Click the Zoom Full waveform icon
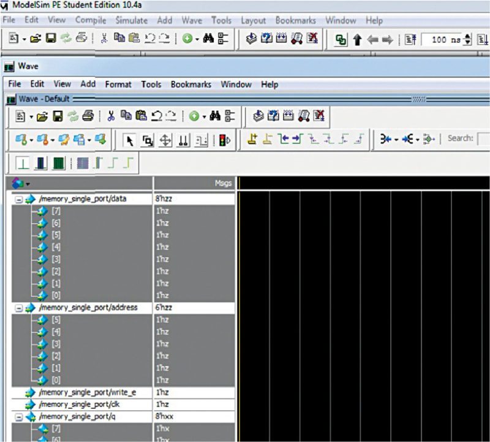Screen dimensions: 490x442 coord(59,163)
